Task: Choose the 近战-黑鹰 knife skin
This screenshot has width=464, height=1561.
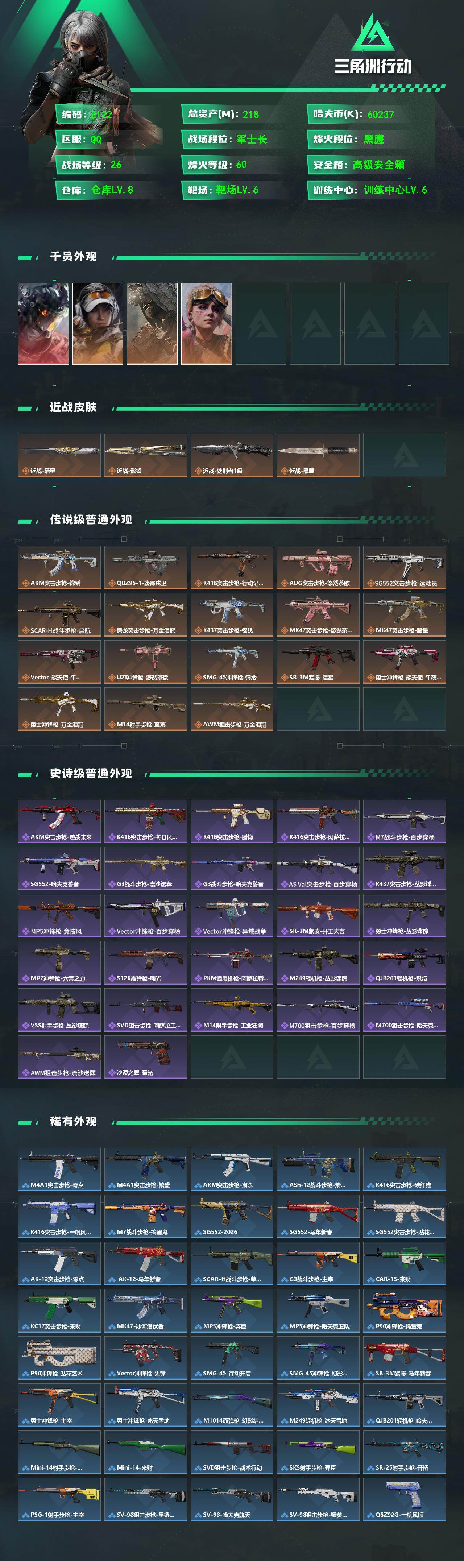Action: pos(319,455)
